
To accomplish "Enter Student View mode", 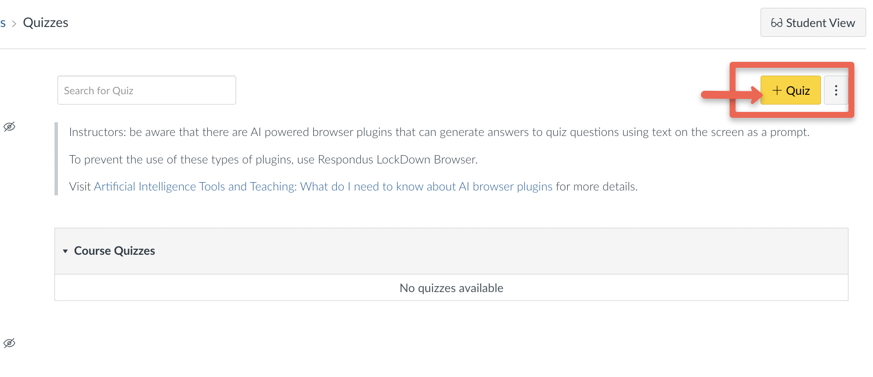I will click(x=813, y=23).
